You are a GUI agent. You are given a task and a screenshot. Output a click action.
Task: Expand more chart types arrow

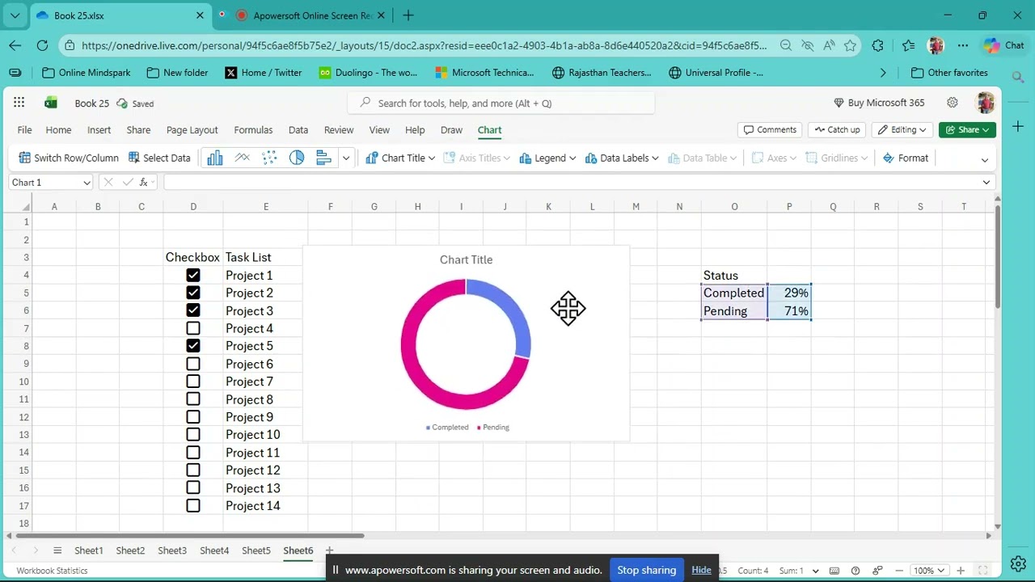point(346,158)
